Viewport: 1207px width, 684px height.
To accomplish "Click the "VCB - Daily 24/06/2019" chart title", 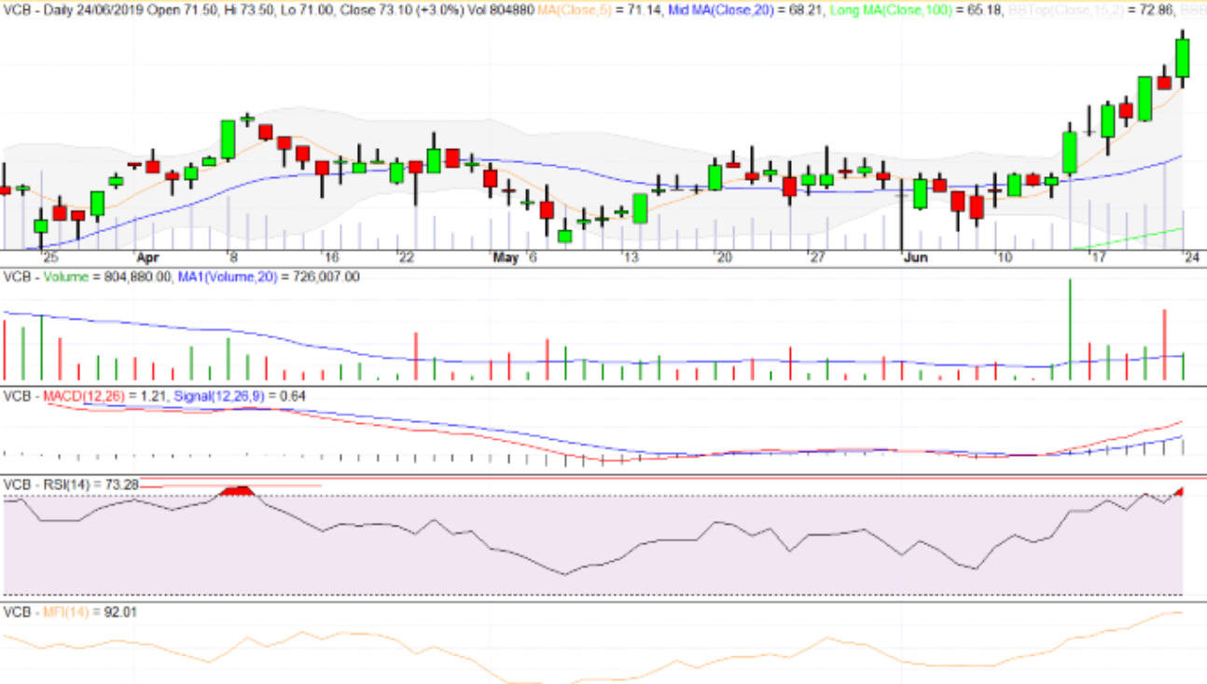I will pyautogui.click(x=72, y=8).
